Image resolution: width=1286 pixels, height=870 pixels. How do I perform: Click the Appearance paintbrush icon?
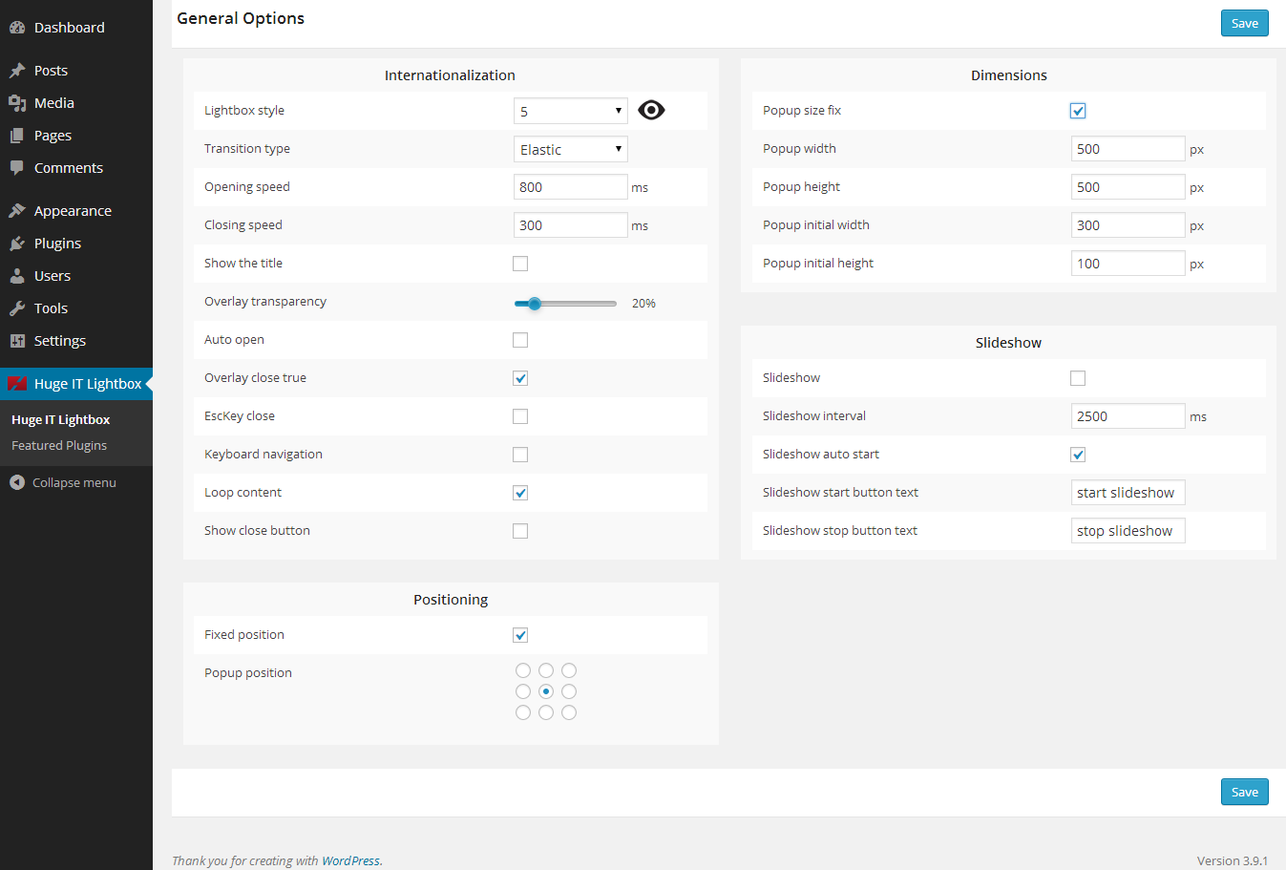[17, 211]
